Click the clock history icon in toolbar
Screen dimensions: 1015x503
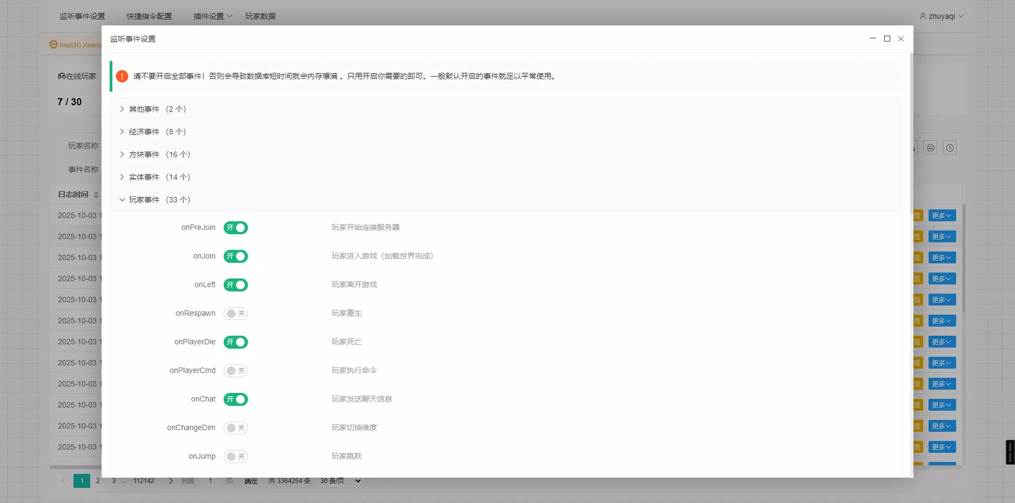(x=950, y=148)
